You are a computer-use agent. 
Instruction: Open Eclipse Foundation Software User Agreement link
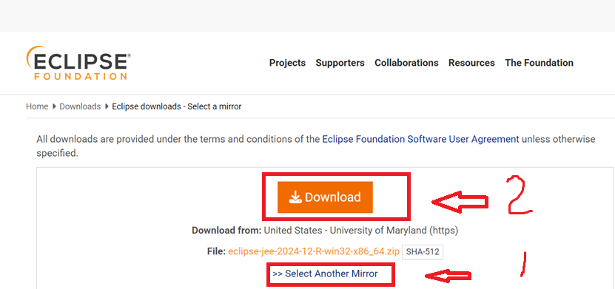pyautogui.click(x=420, y=139)
